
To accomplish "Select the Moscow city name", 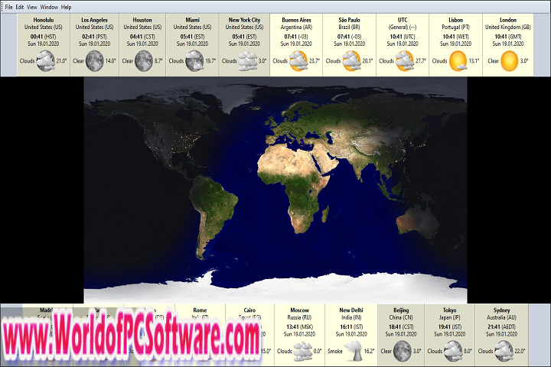I will 300,310.
